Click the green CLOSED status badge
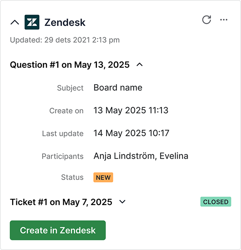Image resolution: width=241 pixels, height=250 pixels. coord(216,202)
